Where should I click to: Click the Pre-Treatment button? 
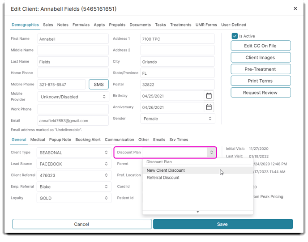[x=261, y=69]
